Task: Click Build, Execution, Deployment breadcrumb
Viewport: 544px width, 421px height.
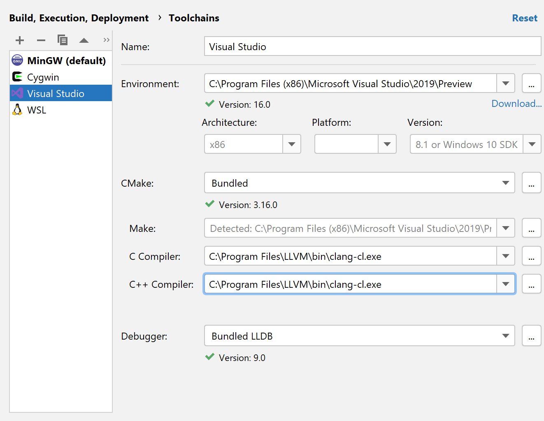Action: pos(79,18)
